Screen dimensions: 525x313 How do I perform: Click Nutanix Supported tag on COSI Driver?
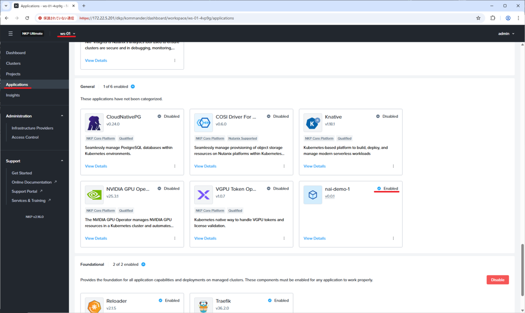[243, 138]
